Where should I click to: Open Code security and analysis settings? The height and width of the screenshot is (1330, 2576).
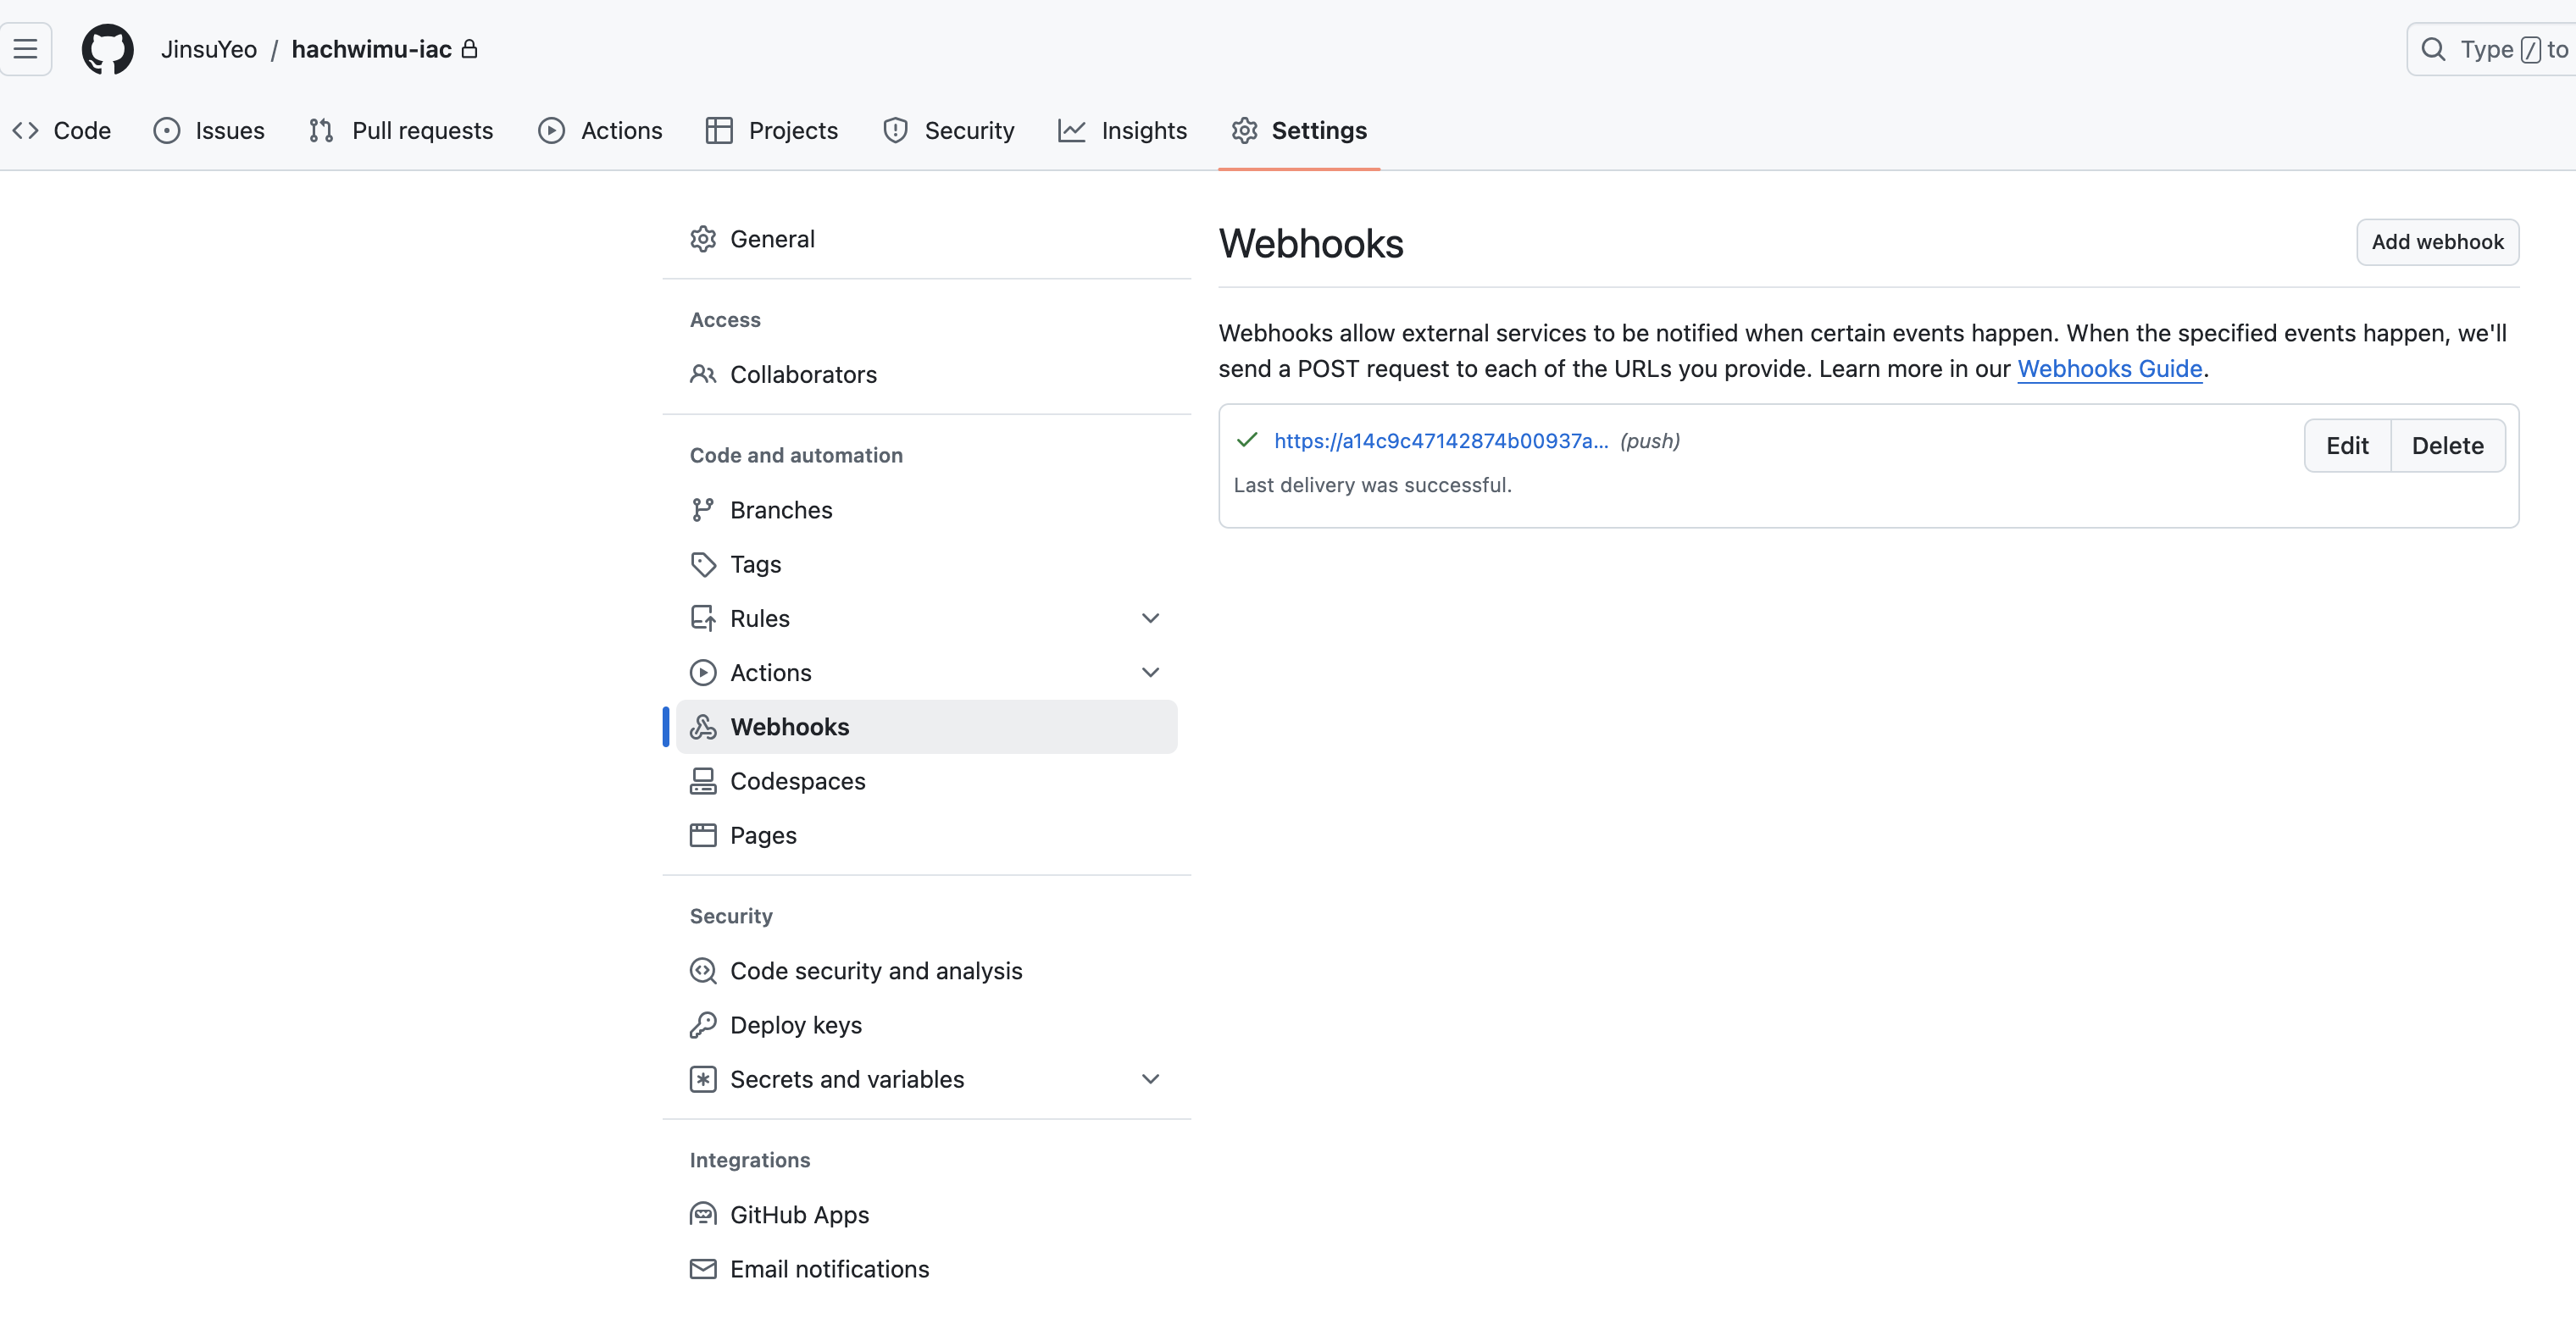(x=926, y=971)
